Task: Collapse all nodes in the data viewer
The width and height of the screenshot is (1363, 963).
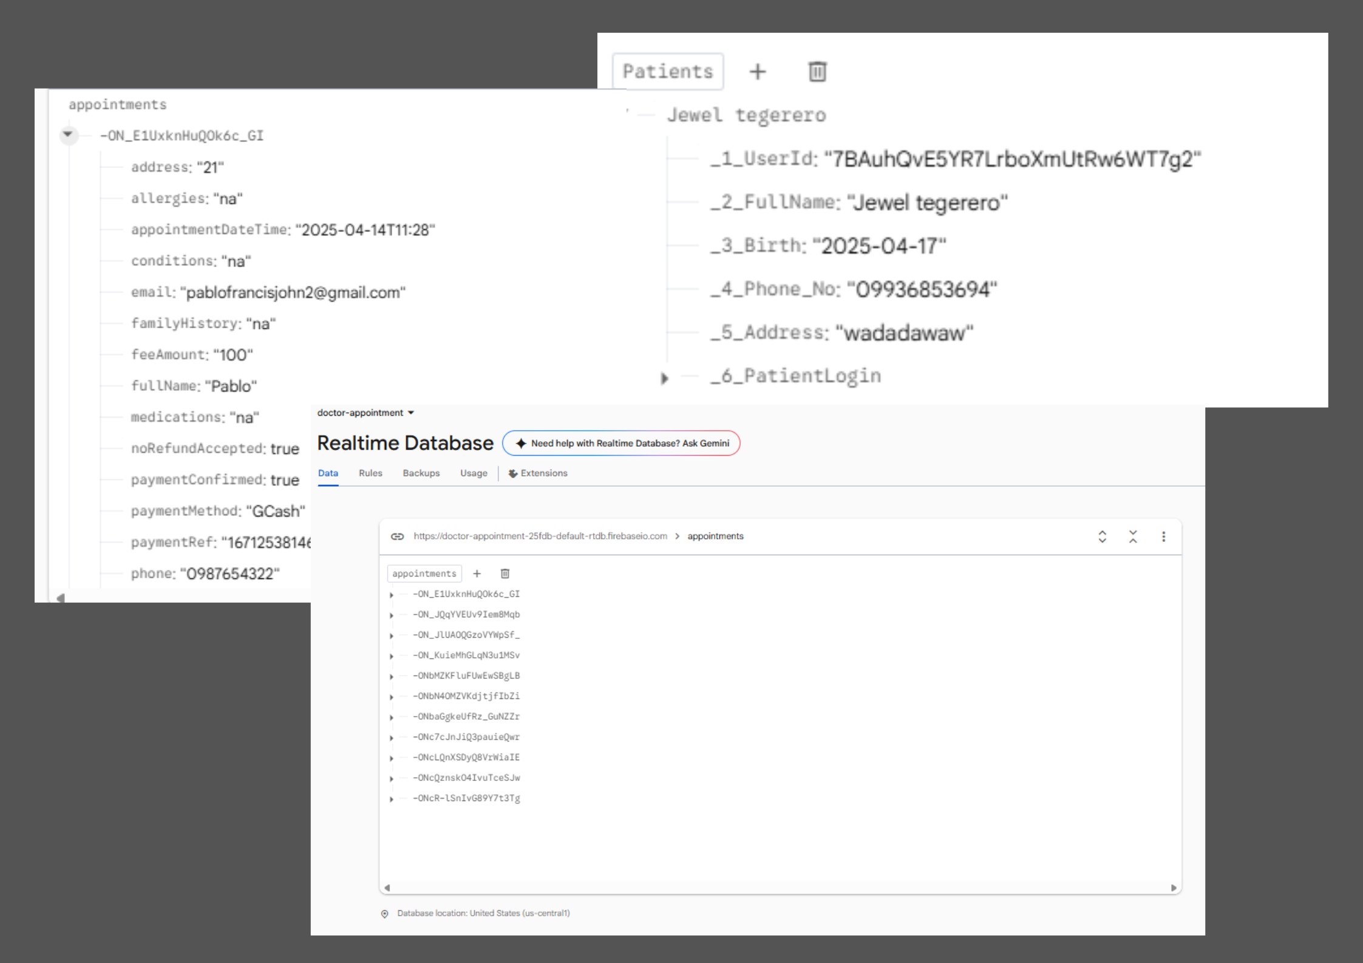Action: point(1133,536)
